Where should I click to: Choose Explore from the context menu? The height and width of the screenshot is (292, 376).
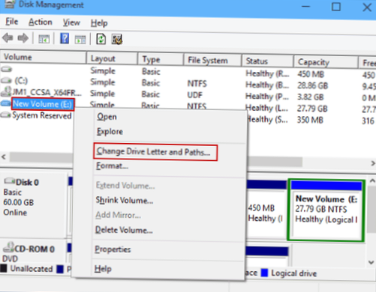tap(110, 132)
